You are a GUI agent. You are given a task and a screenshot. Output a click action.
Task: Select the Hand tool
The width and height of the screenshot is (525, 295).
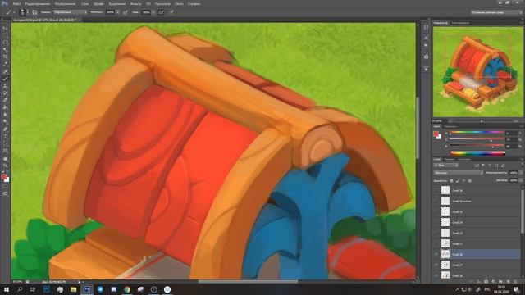click(5, 158)
